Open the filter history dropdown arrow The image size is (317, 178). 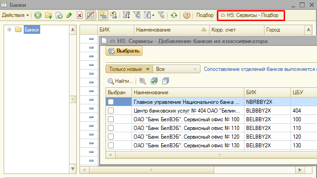click(153, 16)
